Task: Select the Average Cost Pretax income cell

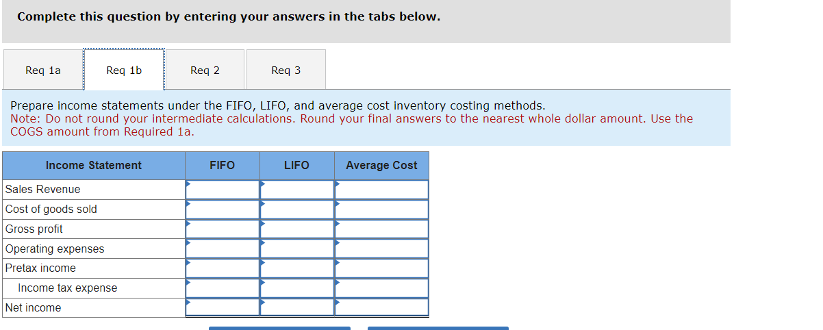Action: pyautogui.click(x=381, y=268)
